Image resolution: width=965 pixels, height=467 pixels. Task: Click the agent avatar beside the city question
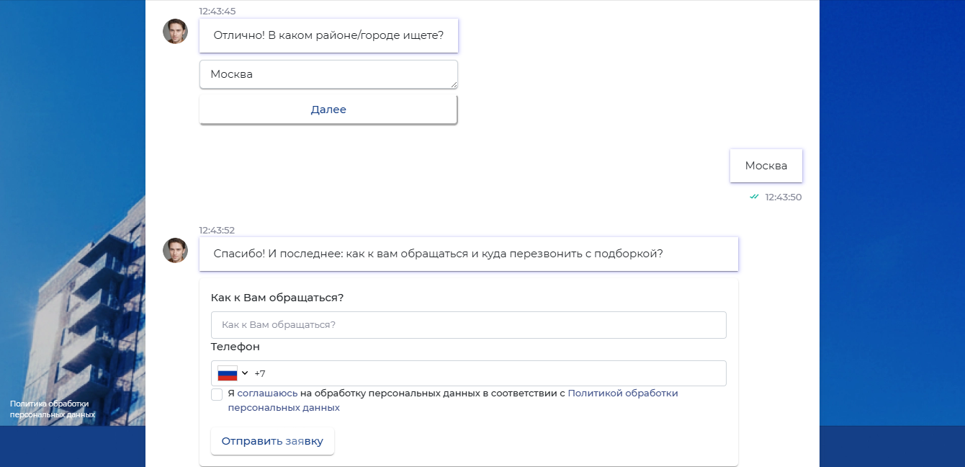175,32
